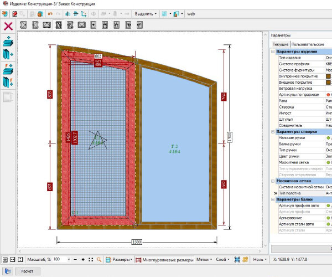Switch to the Текущие tab
The image size is (332, 277).
click(x=281, y=44)
